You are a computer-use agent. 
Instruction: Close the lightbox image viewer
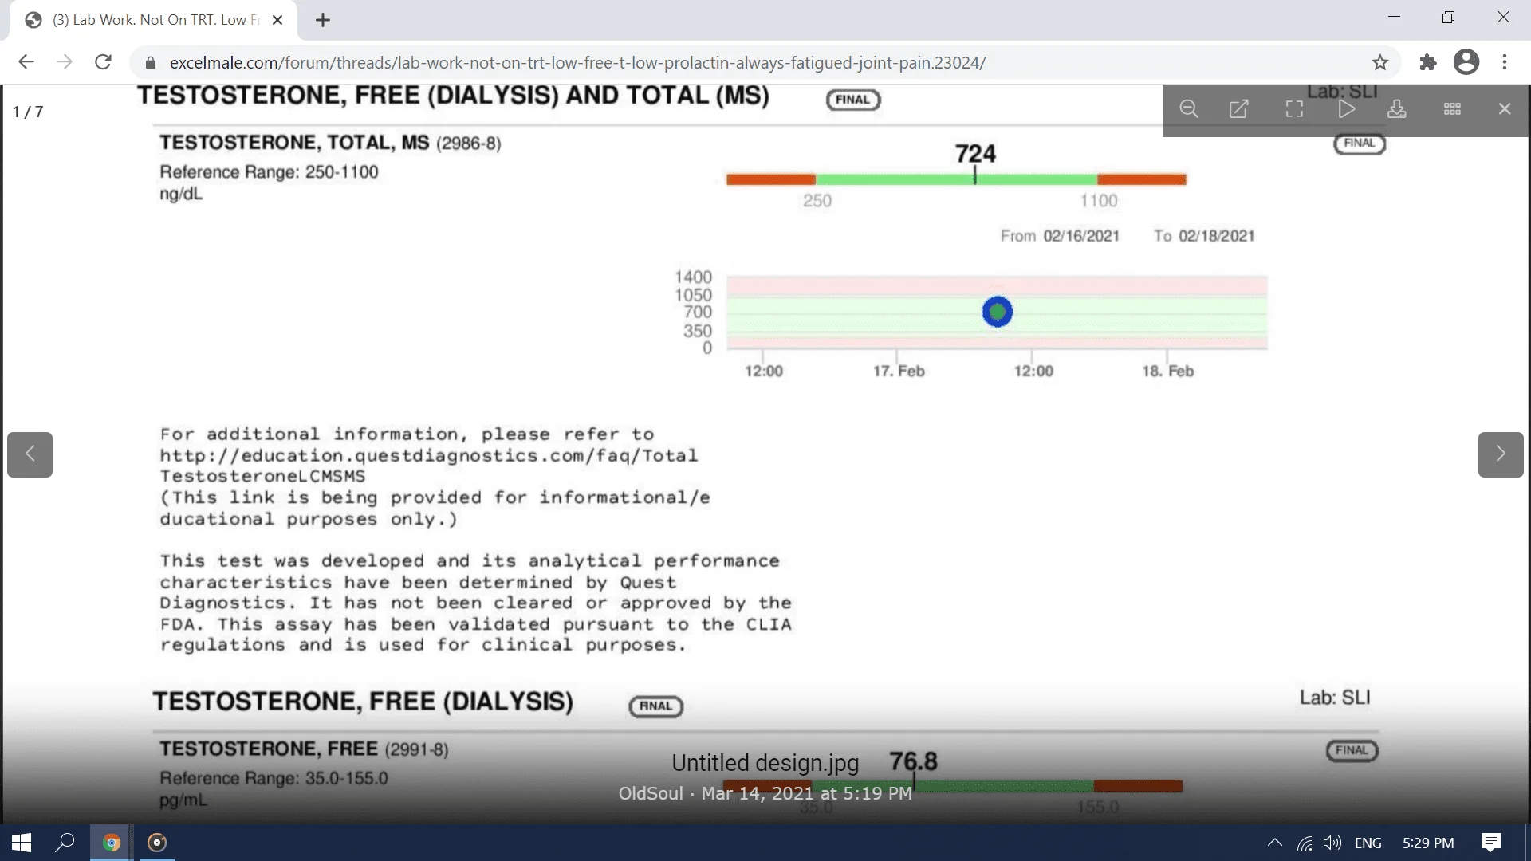coord(1505,109)
